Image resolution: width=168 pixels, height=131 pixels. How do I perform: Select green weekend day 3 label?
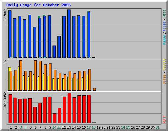(21, 127)
